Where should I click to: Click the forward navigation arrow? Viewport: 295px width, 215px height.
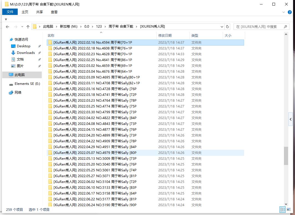coord(15,27)
